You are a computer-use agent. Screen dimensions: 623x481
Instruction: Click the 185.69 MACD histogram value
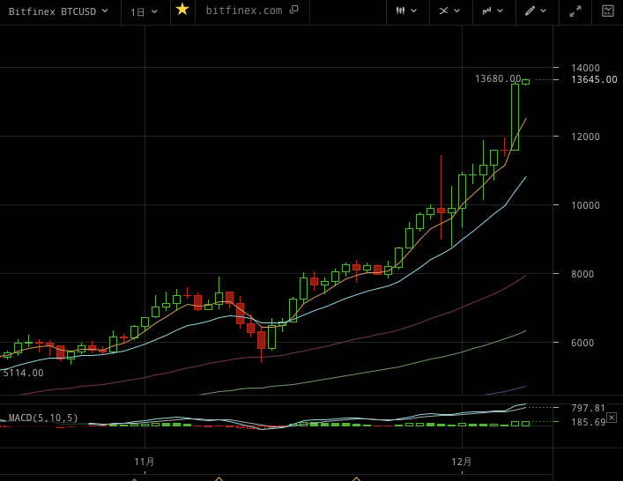588,422
